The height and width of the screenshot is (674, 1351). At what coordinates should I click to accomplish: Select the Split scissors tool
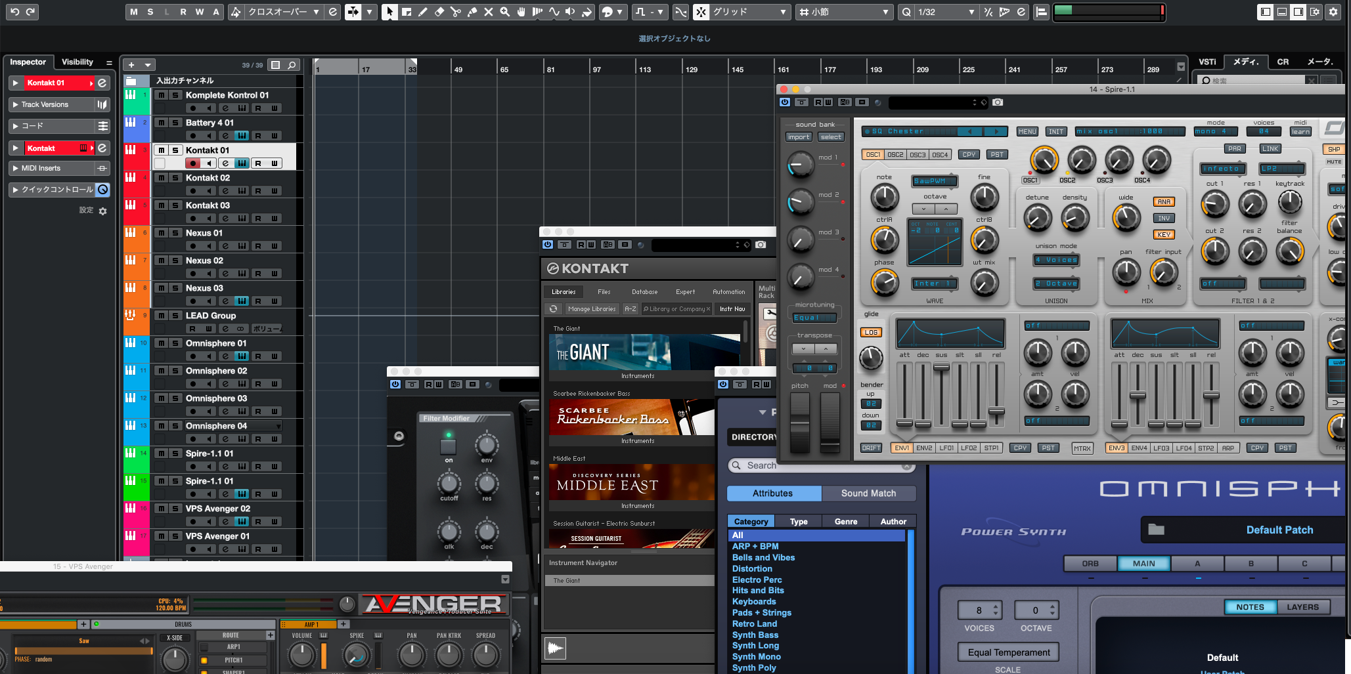(x=456, y=12)
